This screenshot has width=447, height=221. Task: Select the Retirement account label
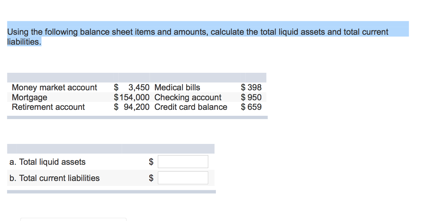[x=48, y=107]
